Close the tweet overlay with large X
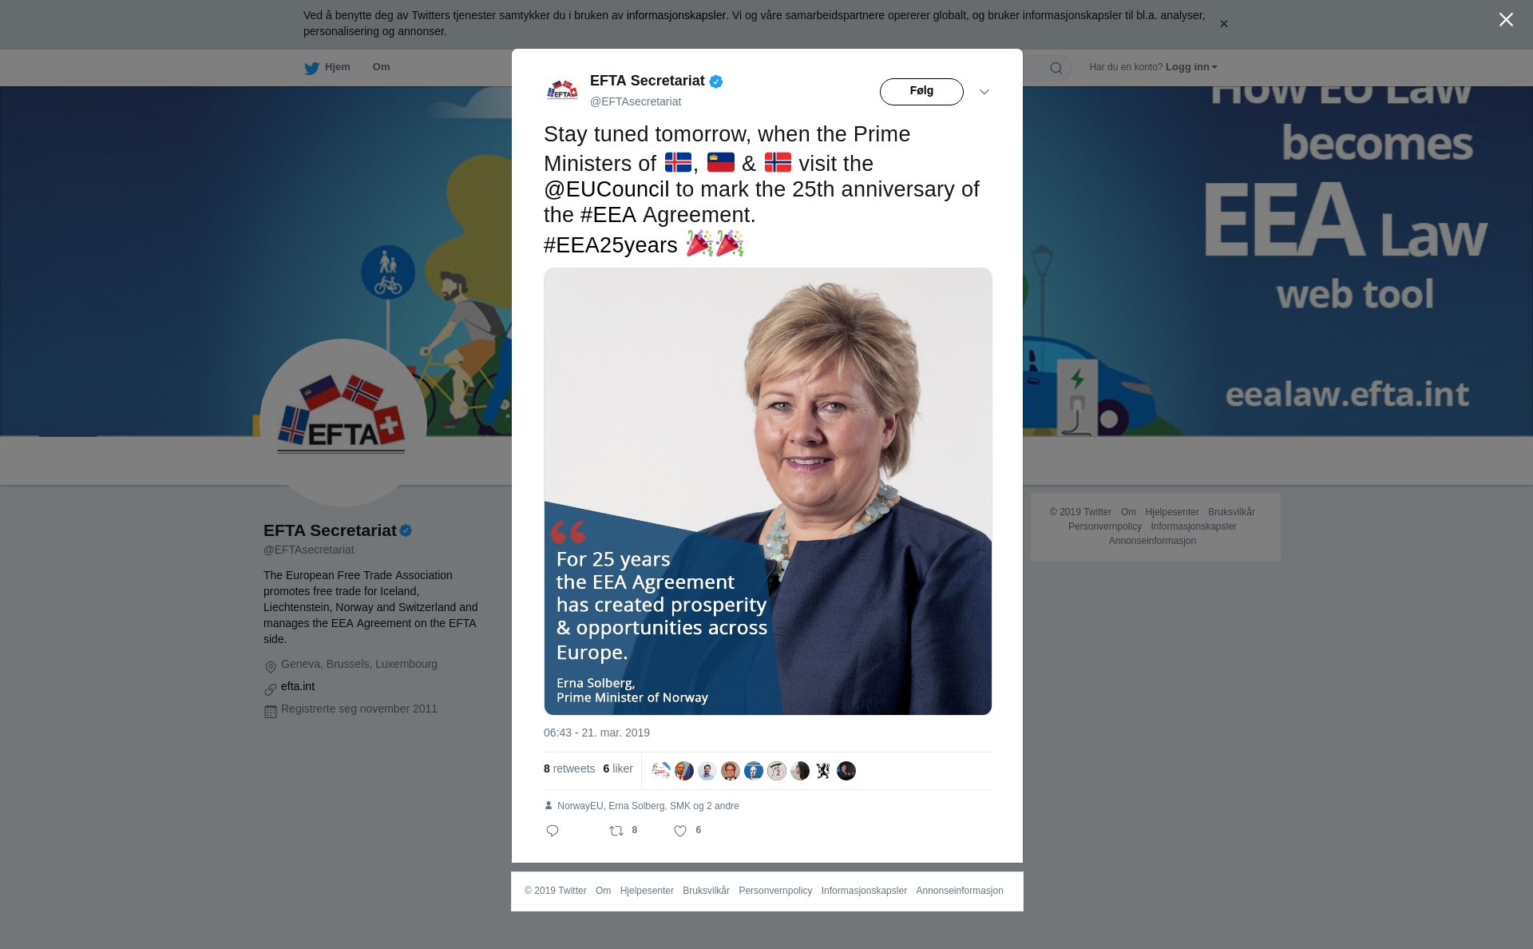Viewport: 1533px width, 949px height. click(1506, 20)
